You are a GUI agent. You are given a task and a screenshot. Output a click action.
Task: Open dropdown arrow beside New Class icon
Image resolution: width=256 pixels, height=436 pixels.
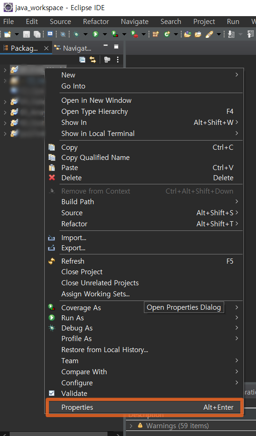pos(176,35)
